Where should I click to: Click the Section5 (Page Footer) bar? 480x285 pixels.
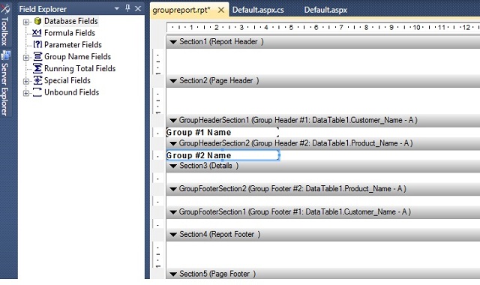[323, 273]
